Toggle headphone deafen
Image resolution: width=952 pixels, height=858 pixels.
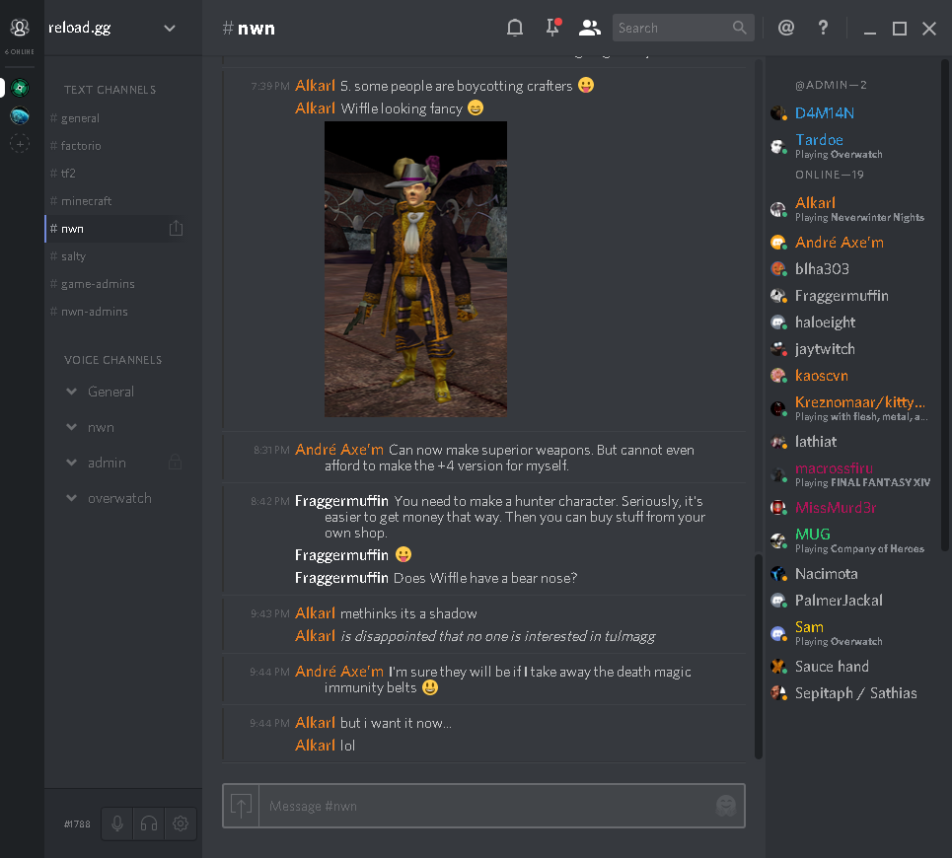click(x=149, y=823)
